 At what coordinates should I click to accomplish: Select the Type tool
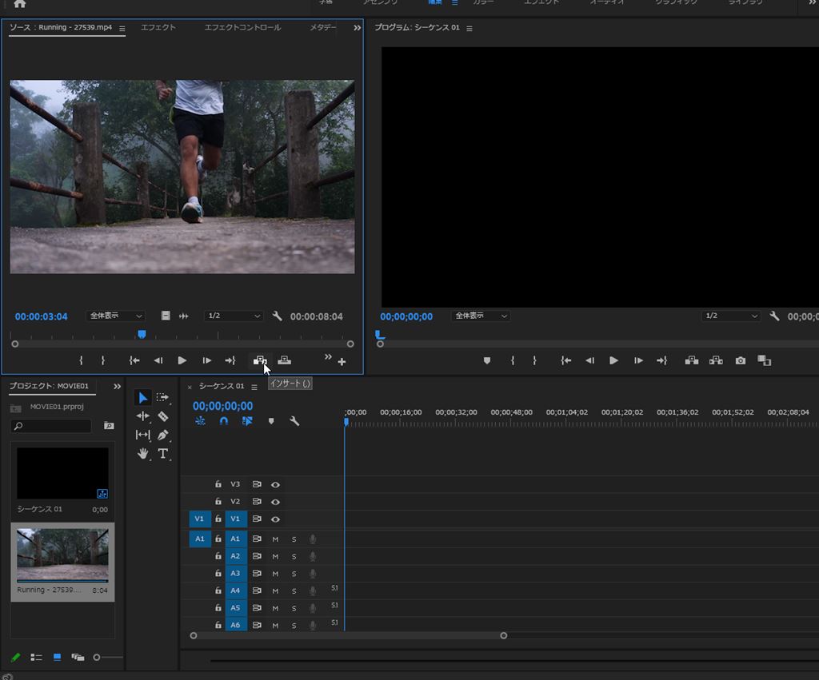click(163, 453)
